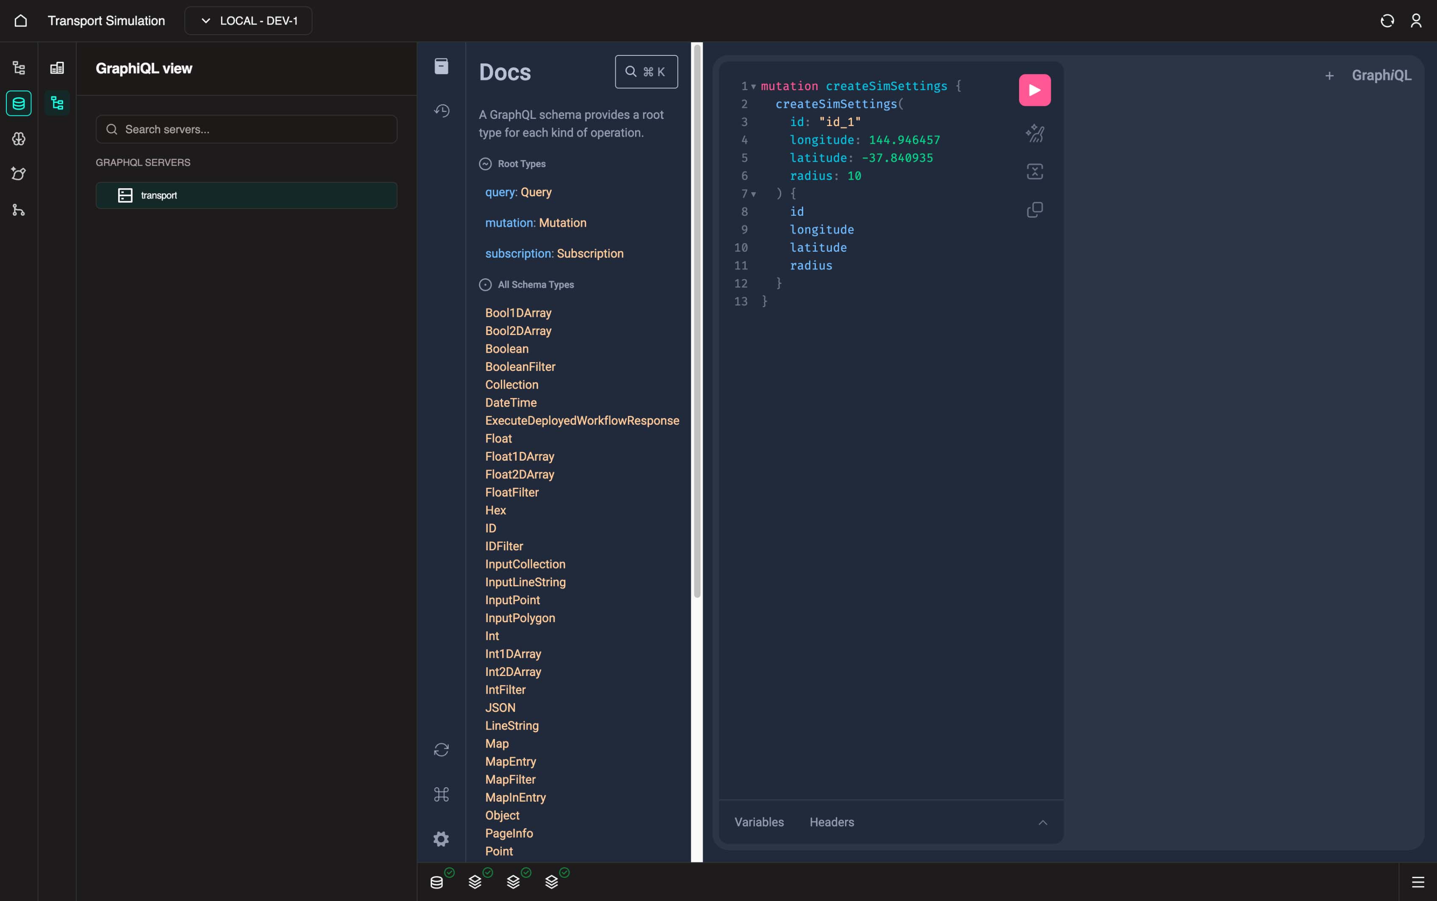Open the MapFilter schema type
The height and width of the screenshot is (901, 1437).
(511, 780)
